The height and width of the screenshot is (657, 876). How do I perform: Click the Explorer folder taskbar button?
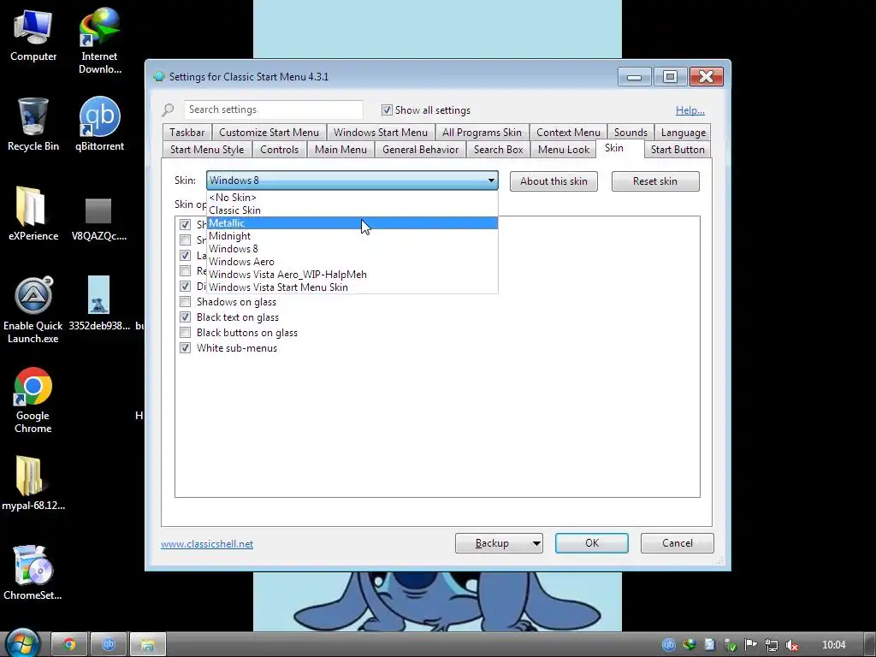coord(148,645)
